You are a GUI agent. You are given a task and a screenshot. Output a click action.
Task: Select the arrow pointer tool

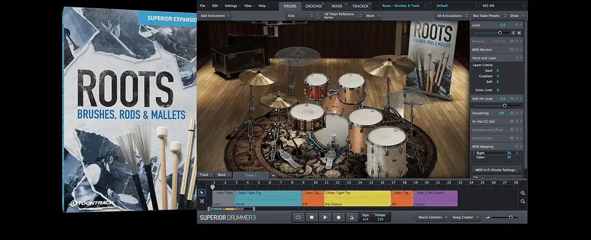coord(202,192)
